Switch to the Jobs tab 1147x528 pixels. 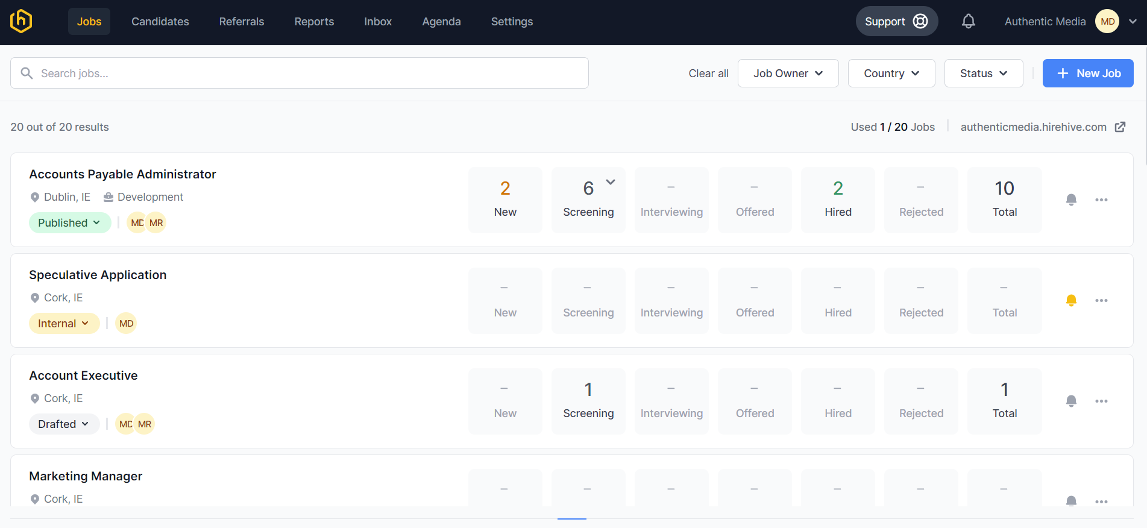89,22
